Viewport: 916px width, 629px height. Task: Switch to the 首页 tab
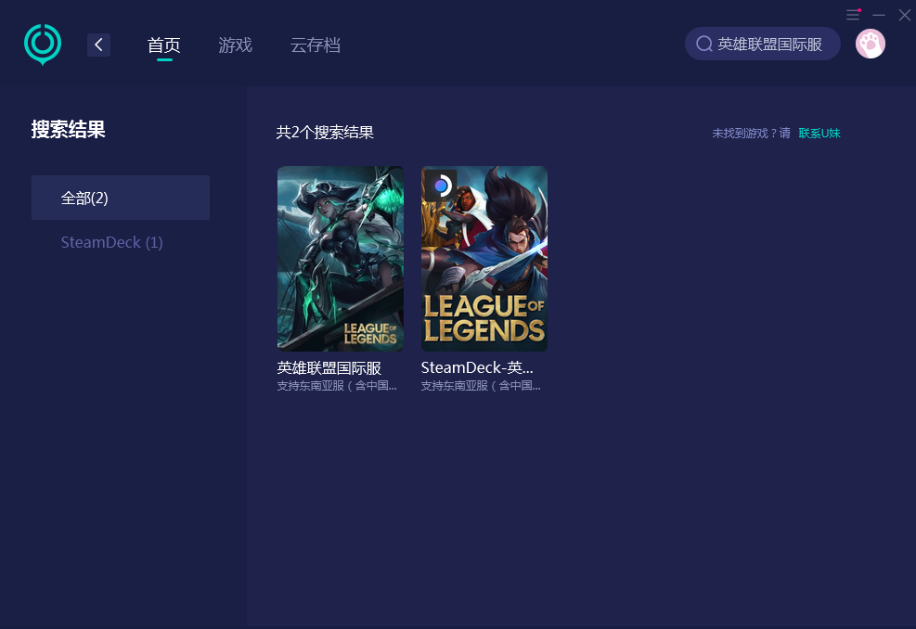pyautogui.click(x=164, y=45)
